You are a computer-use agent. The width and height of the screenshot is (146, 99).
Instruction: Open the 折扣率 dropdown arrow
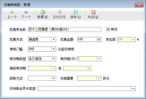(133, 39)
